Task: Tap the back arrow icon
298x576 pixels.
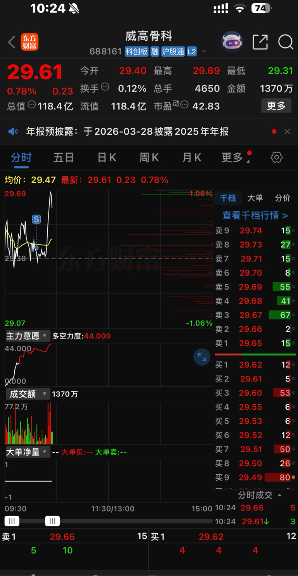Action: [12, 42]
